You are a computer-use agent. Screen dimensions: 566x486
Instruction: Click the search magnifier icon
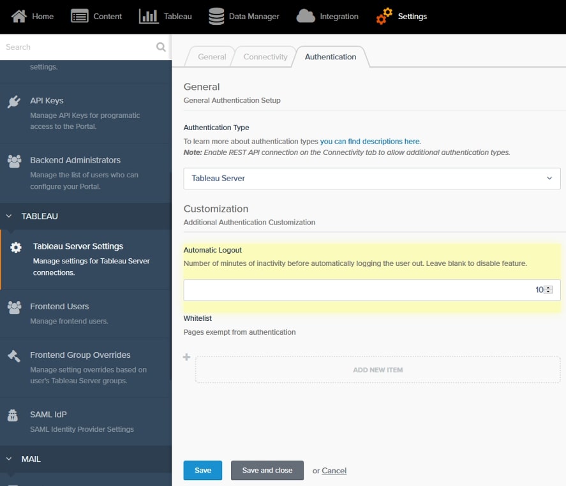[161, 47]
